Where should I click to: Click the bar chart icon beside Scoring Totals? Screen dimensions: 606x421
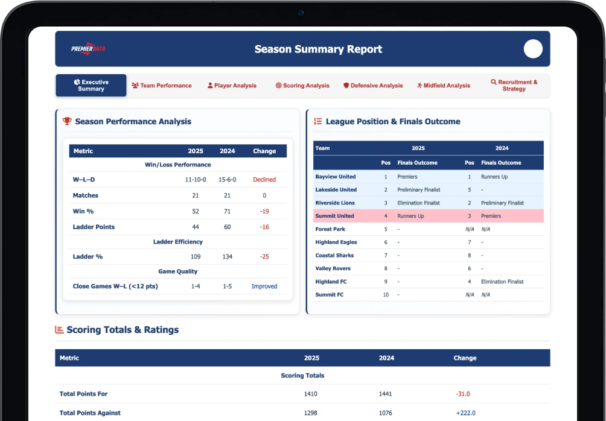pyautogui.click(x=59, y=329)
